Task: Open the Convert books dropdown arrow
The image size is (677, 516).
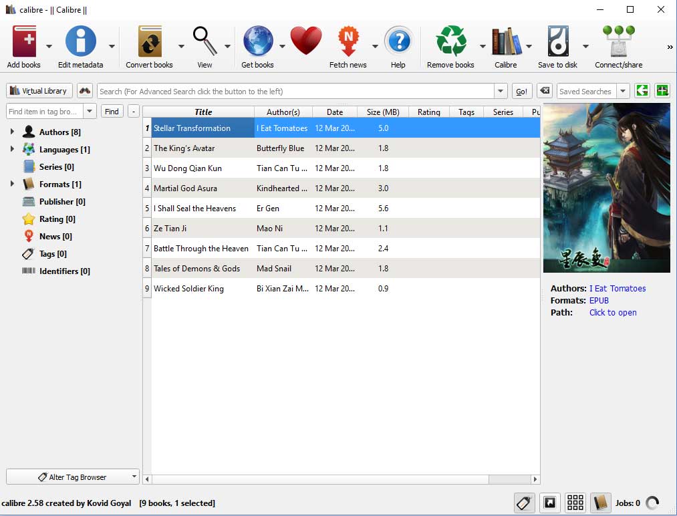Action: (181, 45)
